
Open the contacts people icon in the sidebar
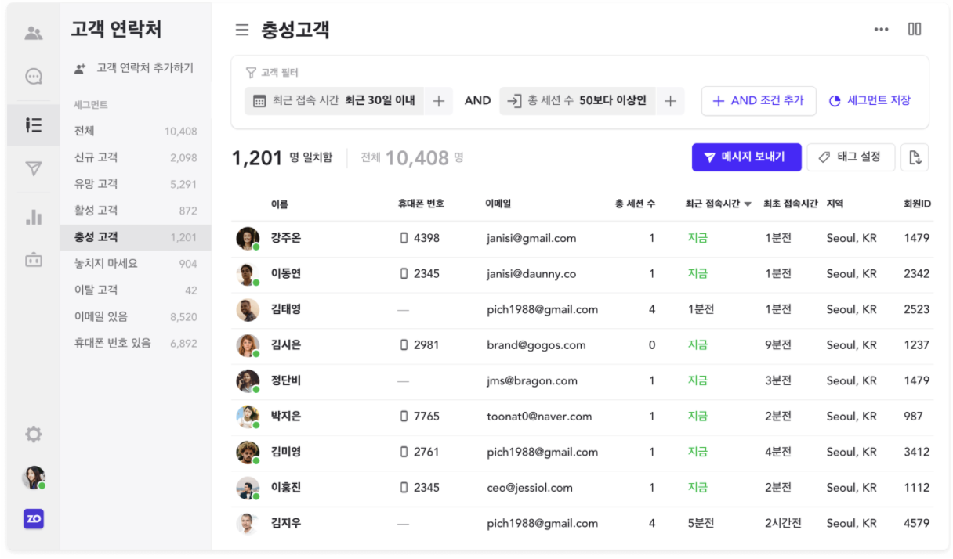(x=33, y=33)
